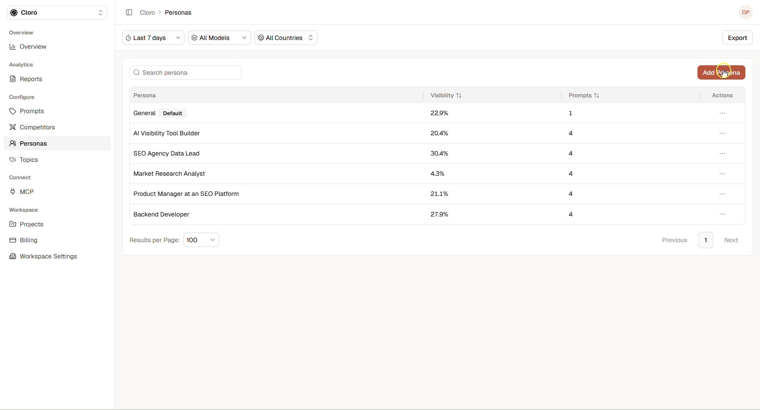
Task: Open actions menu for Backend Developer
Action: 722,214
